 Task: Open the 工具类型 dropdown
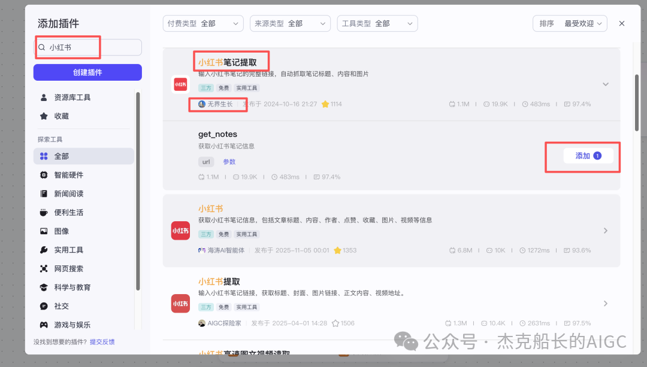coord(377,23)
